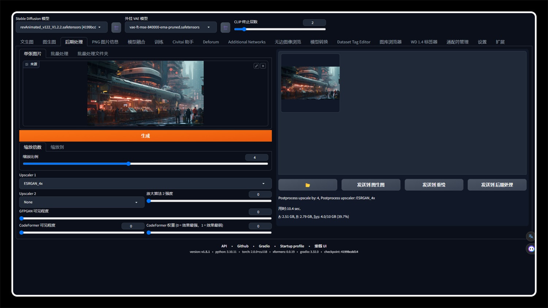Image resolution: width=548 pixels, height=308 pixels.
Task: Open the 模型转换 tab
Action: 319,42
